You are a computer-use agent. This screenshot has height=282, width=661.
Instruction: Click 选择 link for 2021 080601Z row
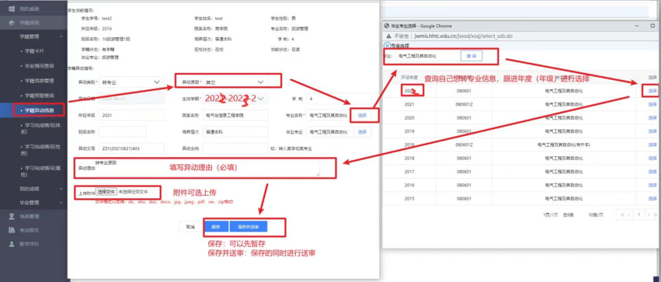(x=652, y=104)
